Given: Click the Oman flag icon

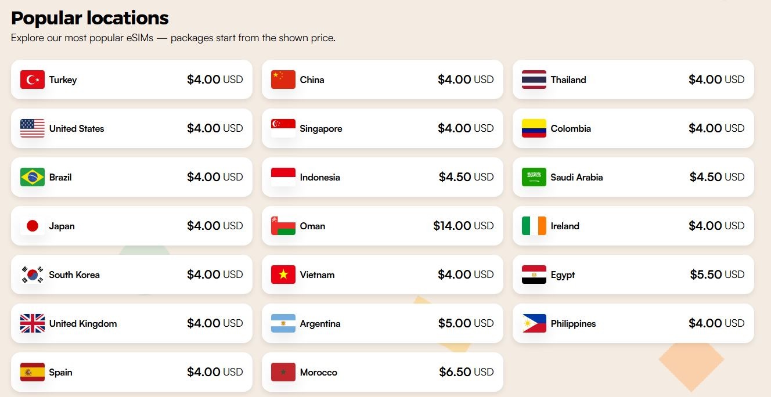Looking at the screenshot, I should point(283,226).
